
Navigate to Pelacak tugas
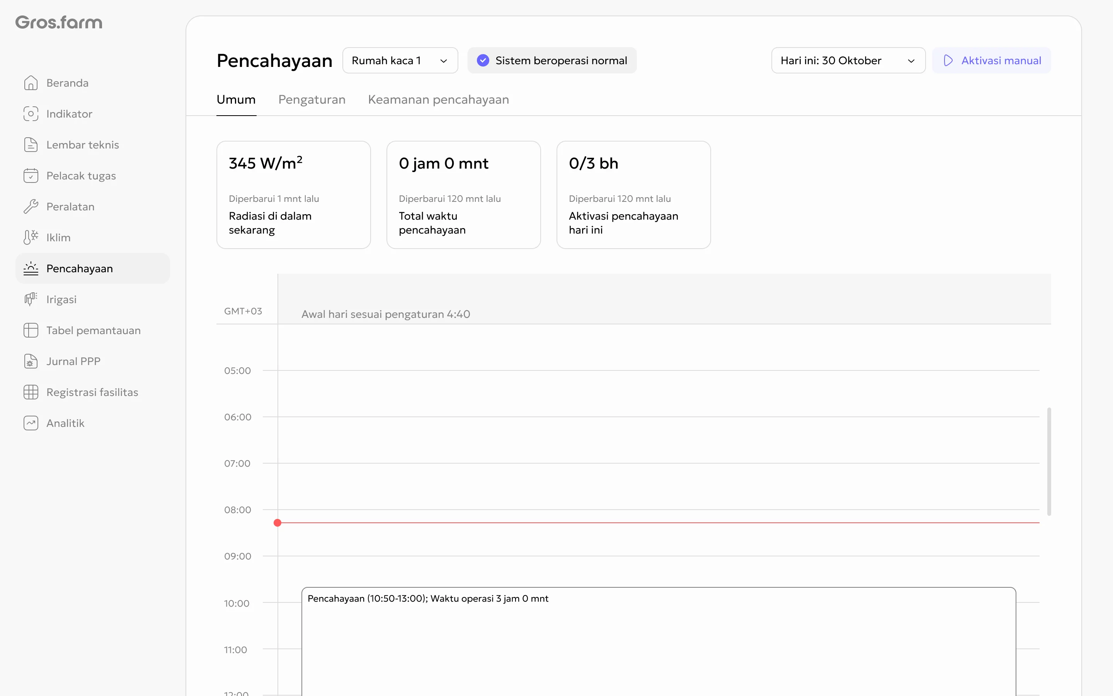pos(92,176)
